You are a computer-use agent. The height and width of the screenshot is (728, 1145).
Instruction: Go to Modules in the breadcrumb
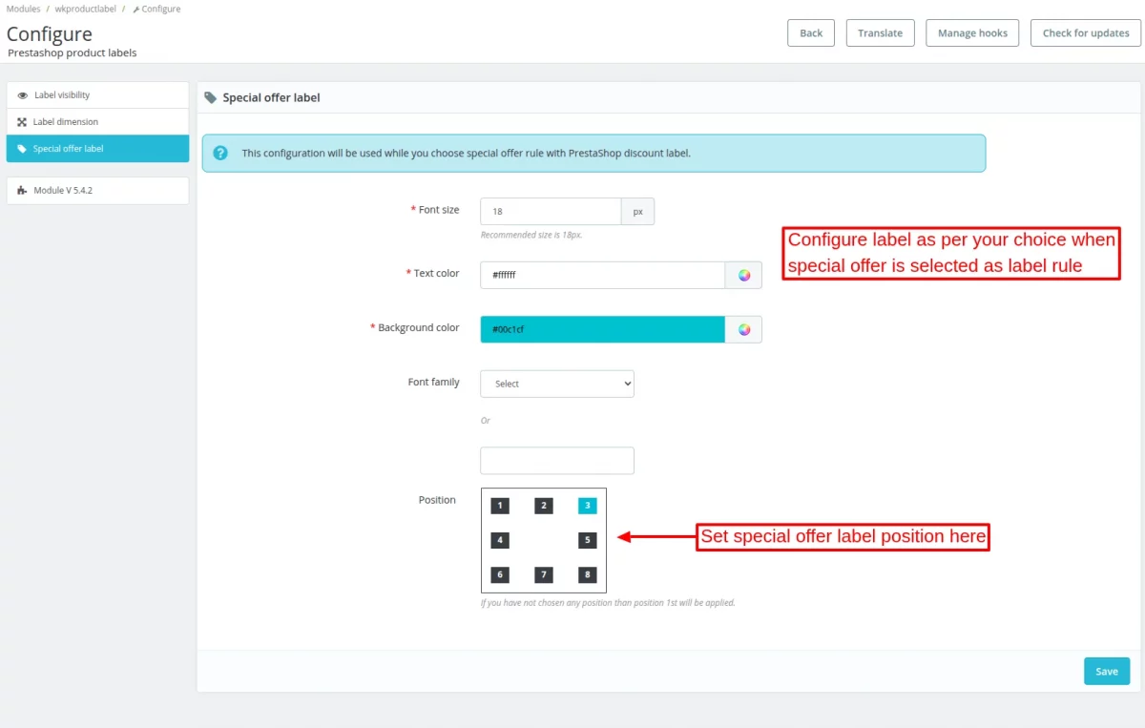point(23,9)
